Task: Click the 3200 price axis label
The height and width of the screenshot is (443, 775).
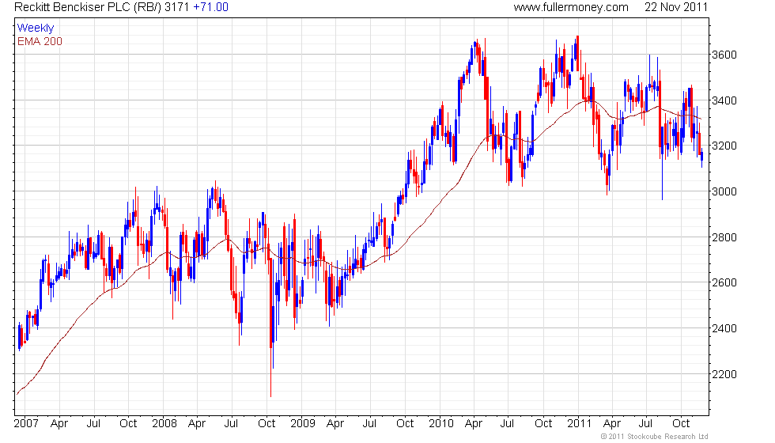Action: pyautogui.click(x=724, y=146)
